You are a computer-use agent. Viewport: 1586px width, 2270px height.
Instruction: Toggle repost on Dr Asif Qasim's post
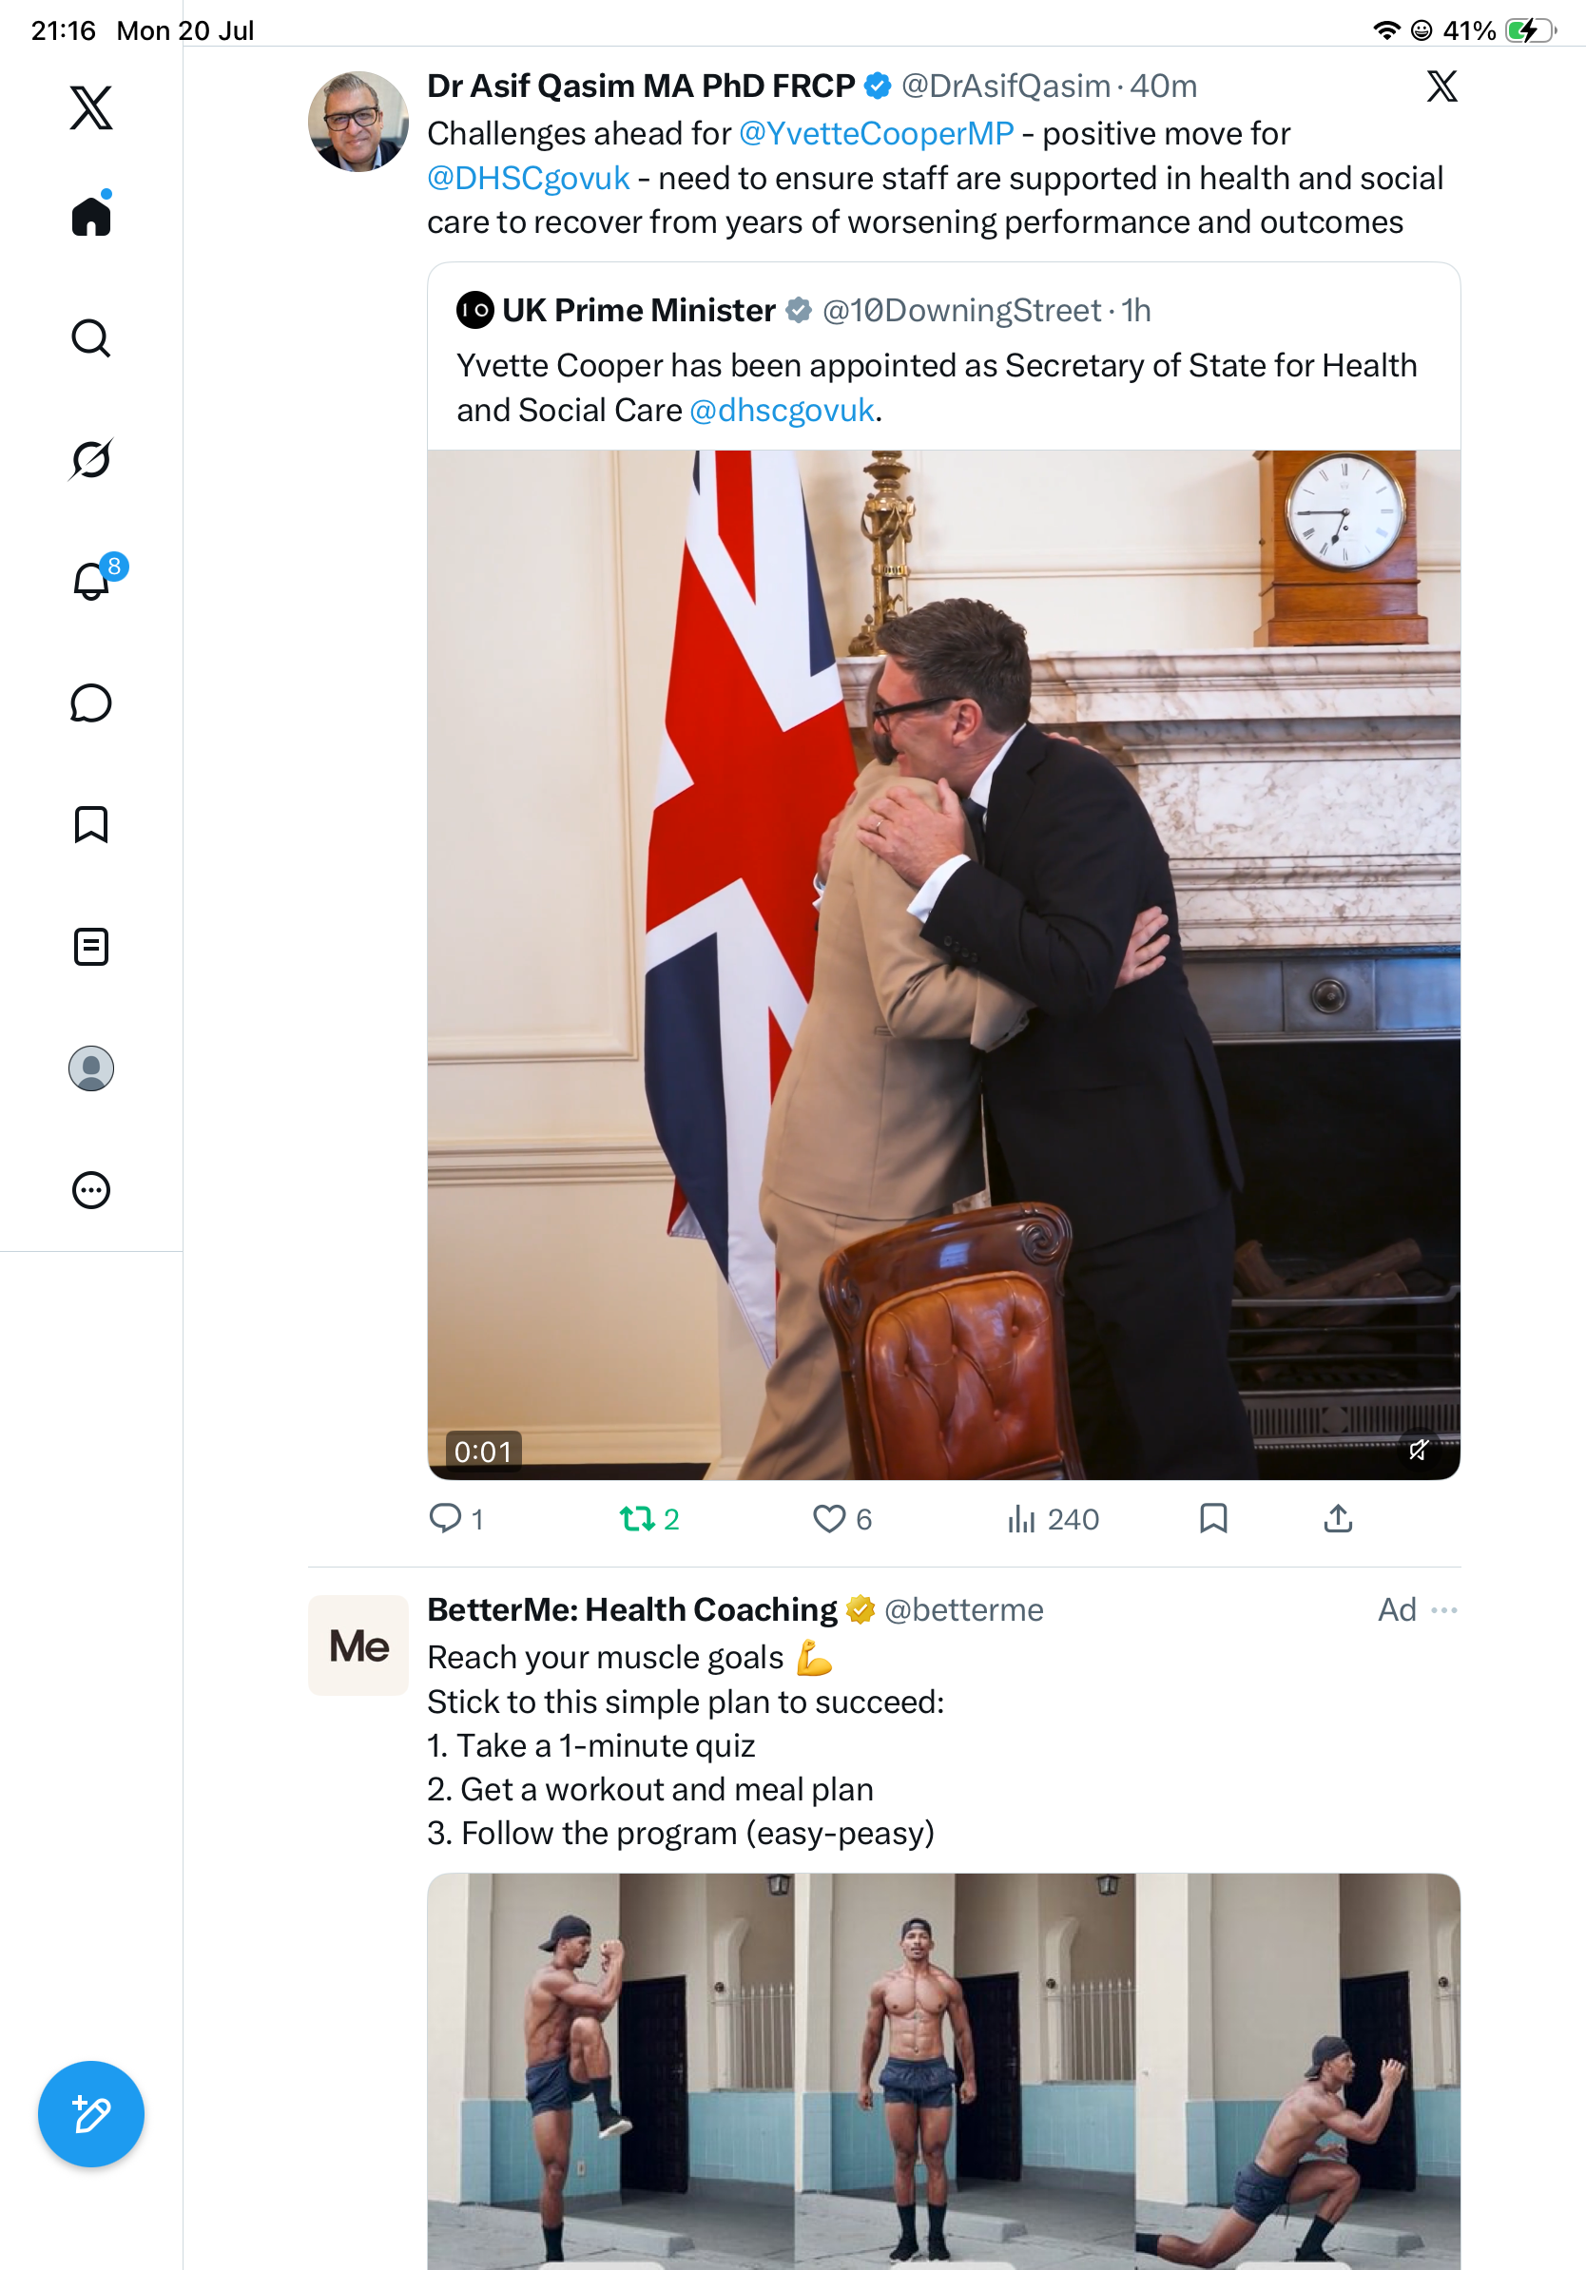click(x=648, y=1519)
